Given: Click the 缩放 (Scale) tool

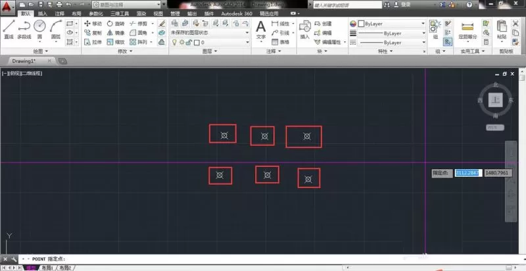Looking at the screenshot, I should tap(116, 42).
